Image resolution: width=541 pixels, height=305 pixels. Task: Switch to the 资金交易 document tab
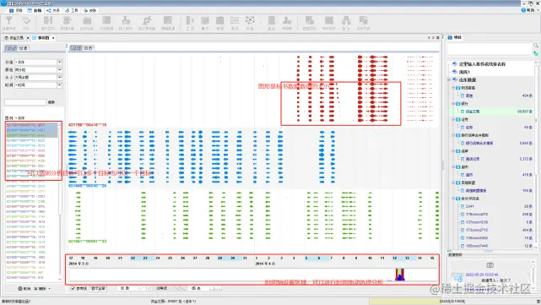(x=14, y=38)
